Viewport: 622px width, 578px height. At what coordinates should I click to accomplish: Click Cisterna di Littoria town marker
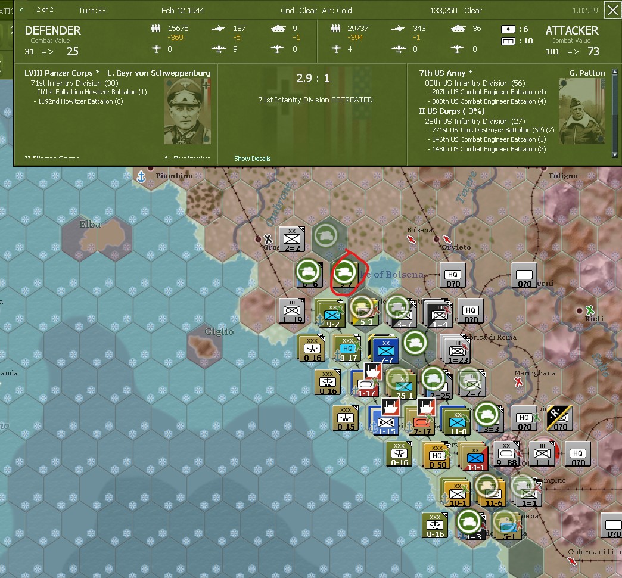click(571, 561)
